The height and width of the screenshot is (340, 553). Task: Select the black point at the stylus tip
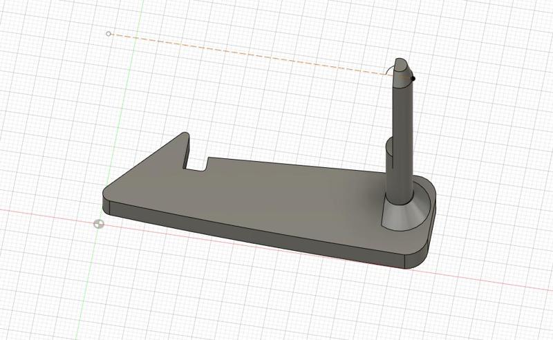click(413, 78)
